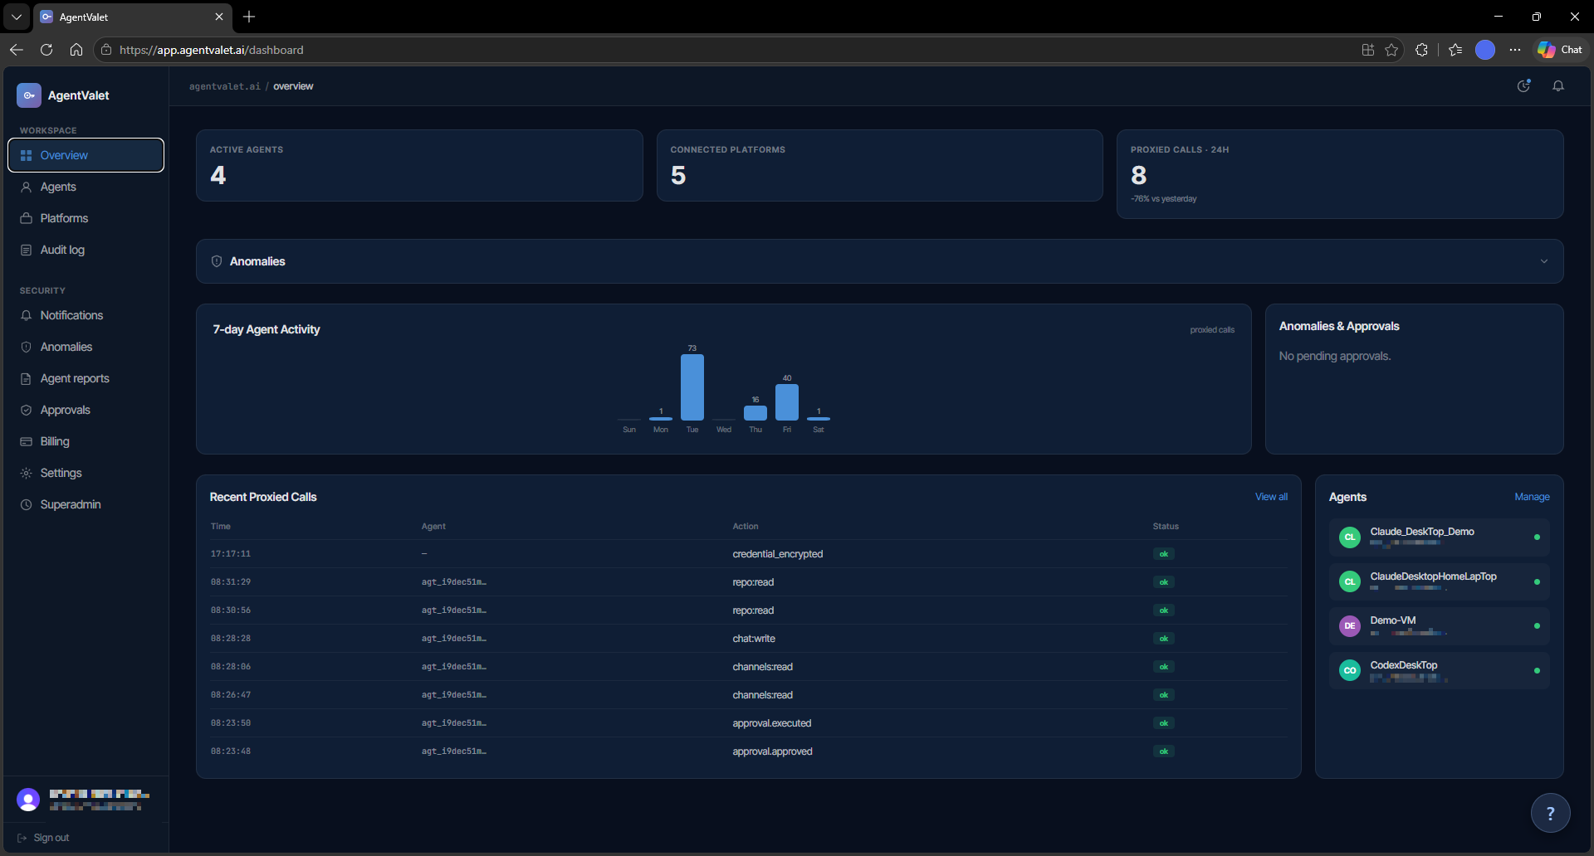Viewport: 1594px width, 856px height.
Task: Open the Overview grid icon
Action: click(26, 155)
